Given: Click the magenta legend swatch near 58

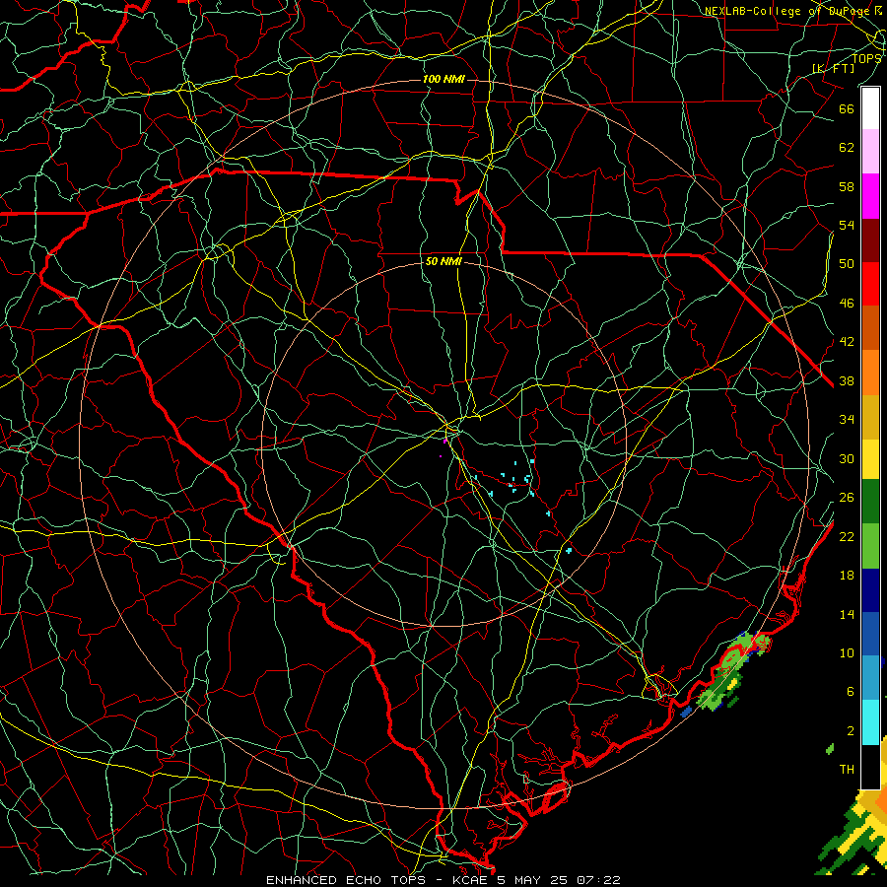Looking at the screenshot, I should (x=870, y=196).
